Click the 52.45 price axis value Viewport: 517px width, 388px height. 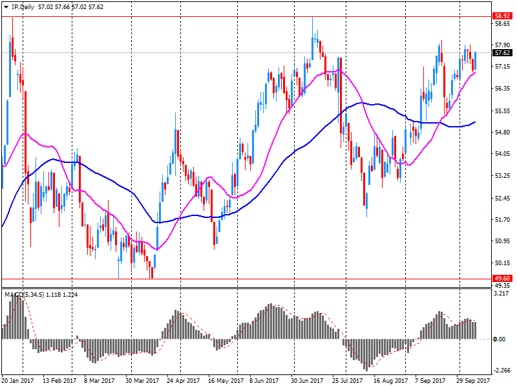[x=502, y=198]
